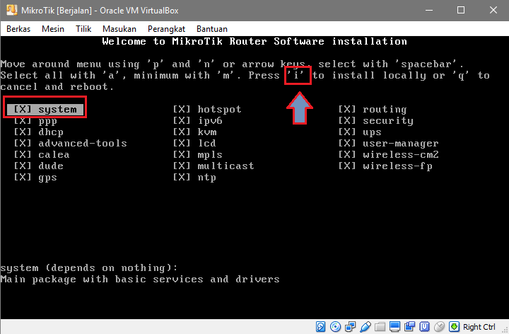
Task: Toggle the ipv6 package checkbox
Action: (182, 121)
